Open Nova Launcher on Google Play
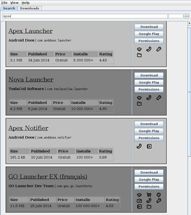The image size is (191, 215). (x=149, y=82)
